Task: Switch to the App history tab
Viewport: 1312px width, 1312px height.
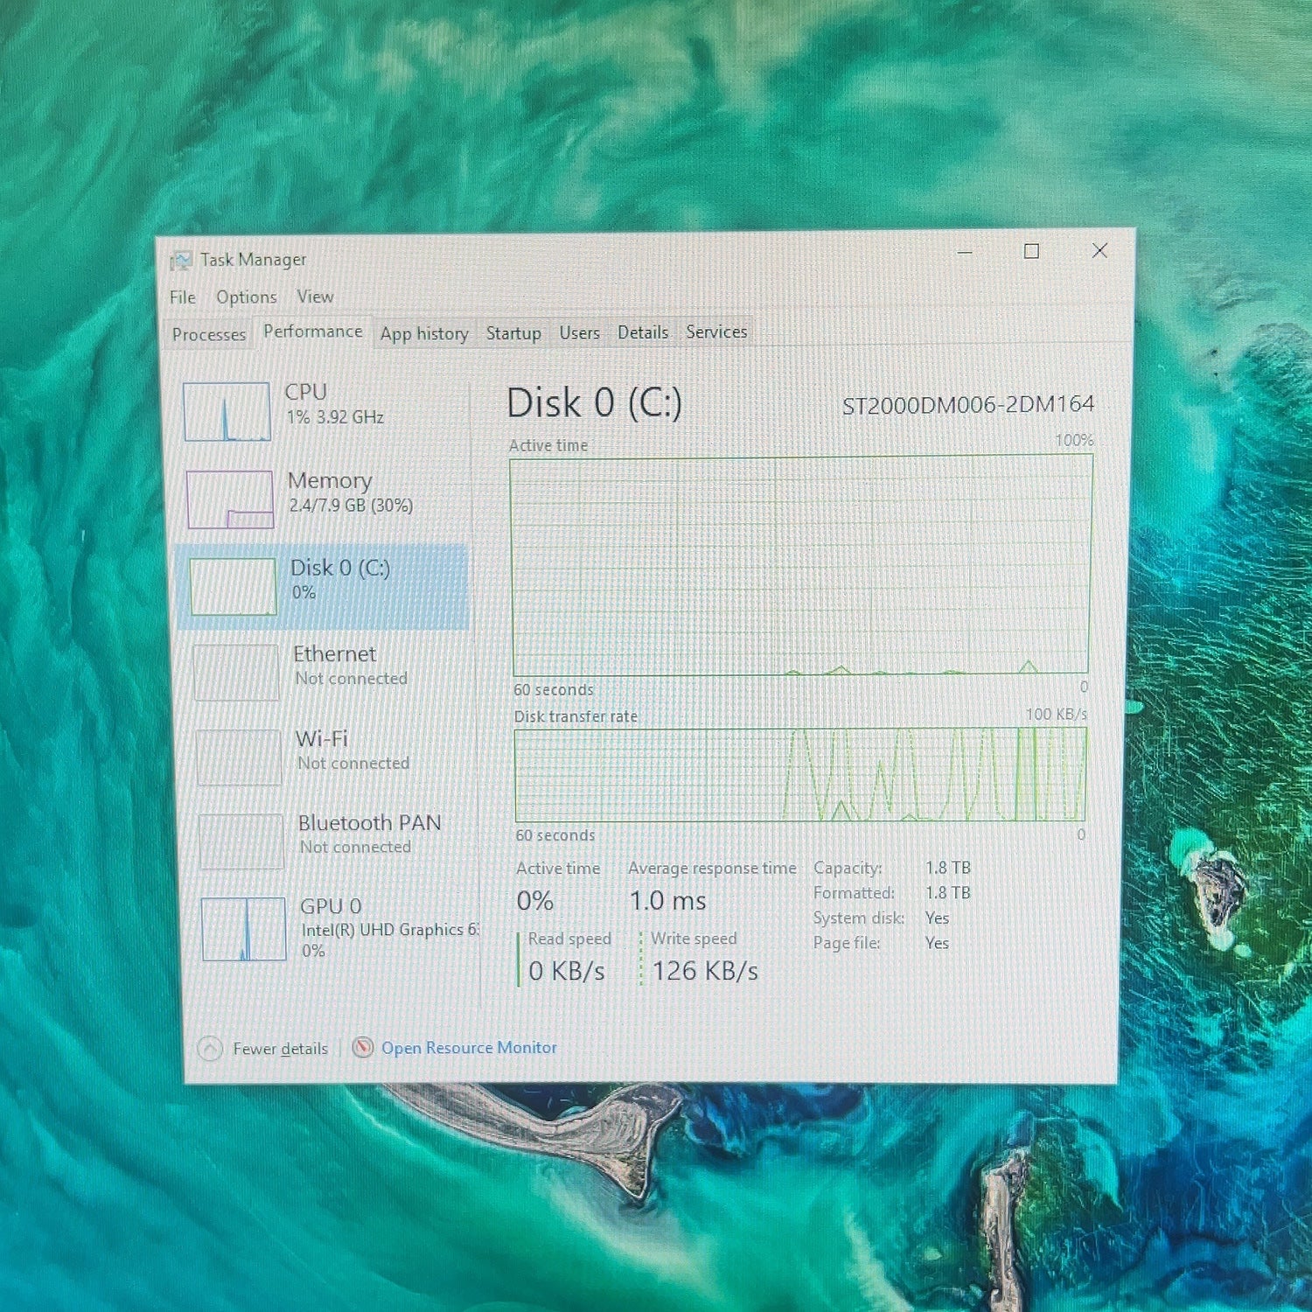Action: pos(424,333)
